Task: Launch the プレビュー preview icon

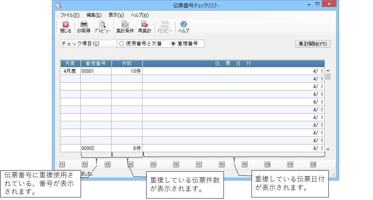Action: click(x=102, y=27)
